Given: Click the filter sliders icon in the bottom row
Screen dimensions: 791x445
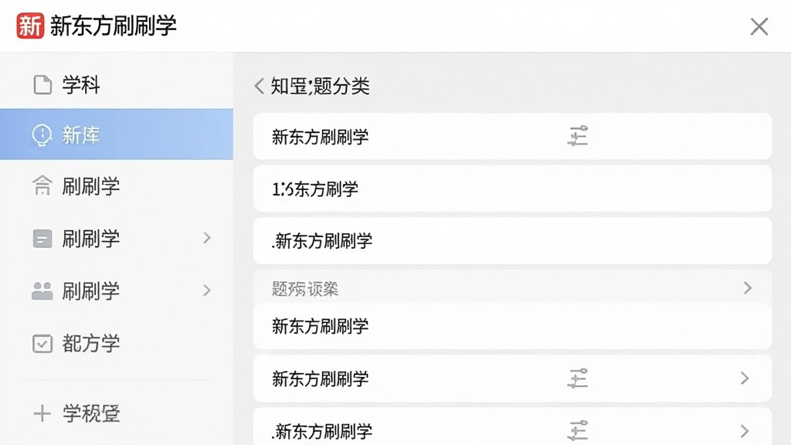Looking at the screenshot, I should (x=578, y=430).
